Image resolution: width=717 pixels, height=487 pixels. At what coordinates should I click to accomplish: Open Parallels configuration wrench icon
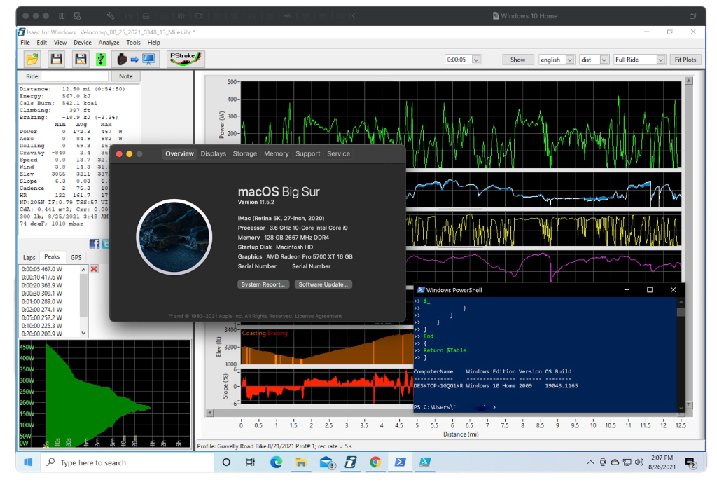110,16
